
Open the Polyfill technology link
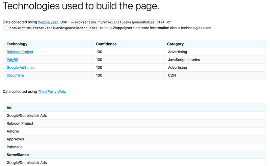[12, 60]
